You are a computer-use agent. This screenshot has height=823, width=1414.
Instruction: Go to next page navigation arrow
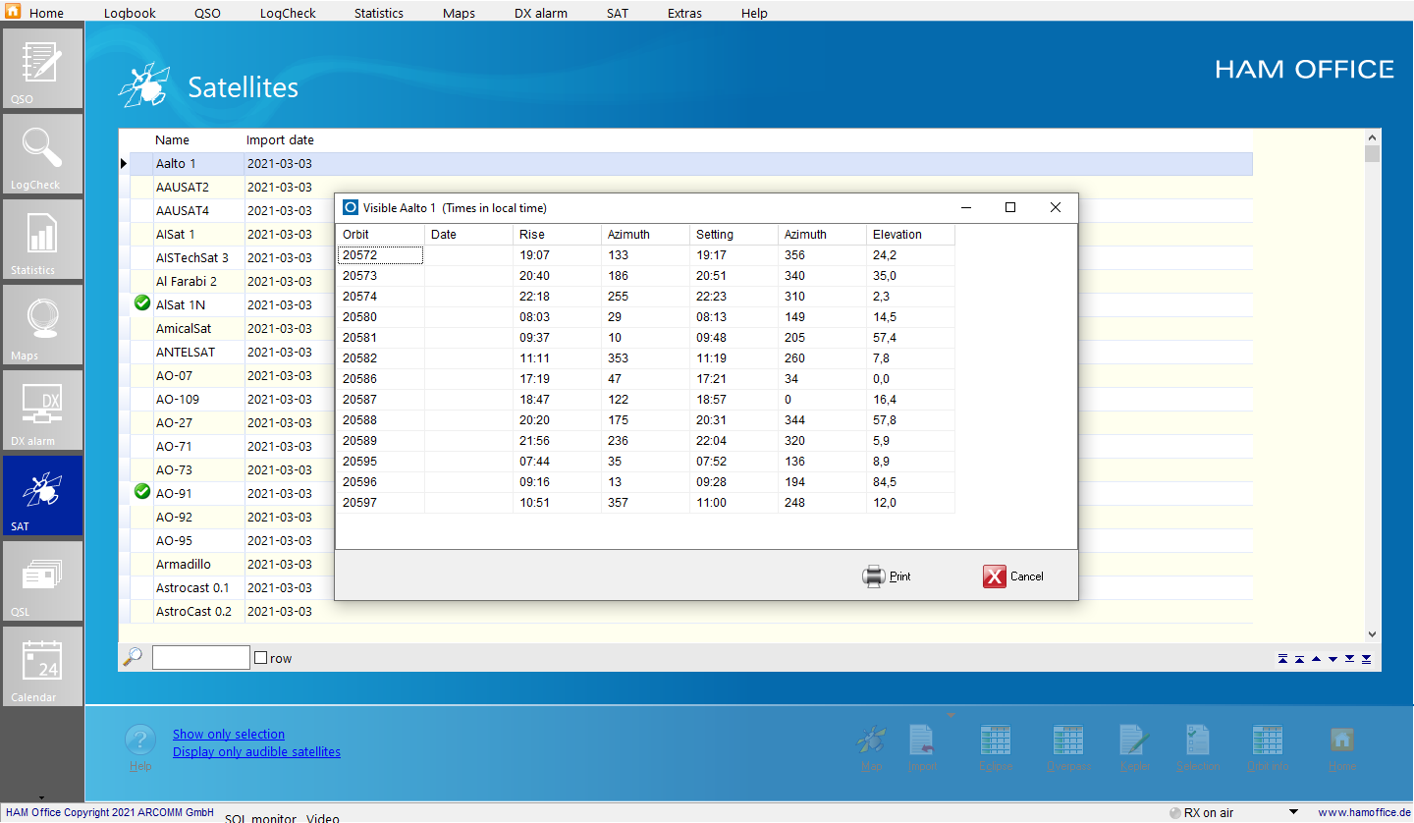[1350, 659]
